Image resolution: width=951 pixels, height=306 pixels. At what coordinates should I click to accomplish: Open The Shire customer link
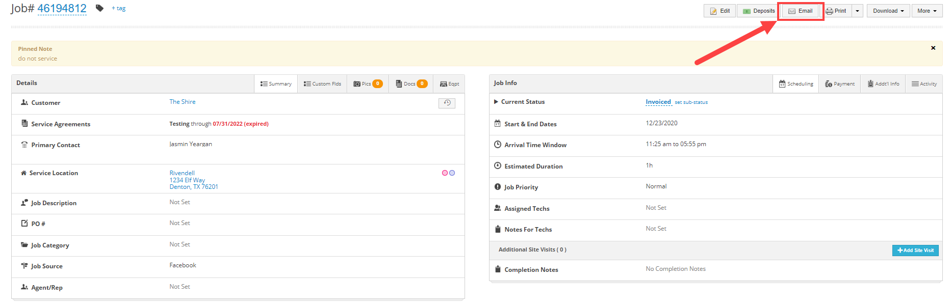click(183, 102)
